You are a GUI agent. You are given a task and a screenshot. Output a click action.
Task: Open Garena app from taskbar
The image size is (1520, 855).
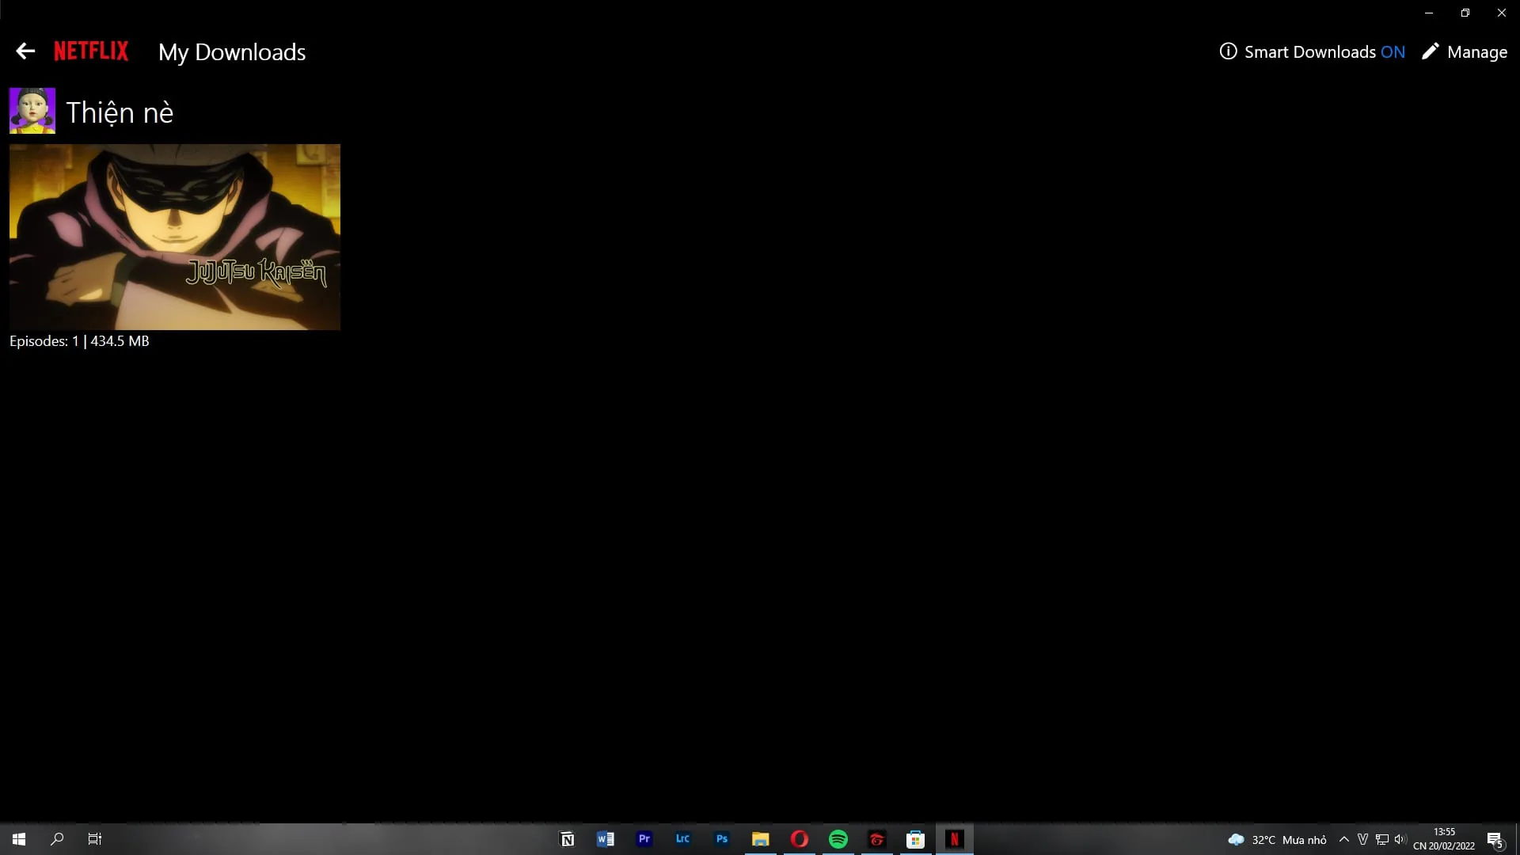point(876,839)
